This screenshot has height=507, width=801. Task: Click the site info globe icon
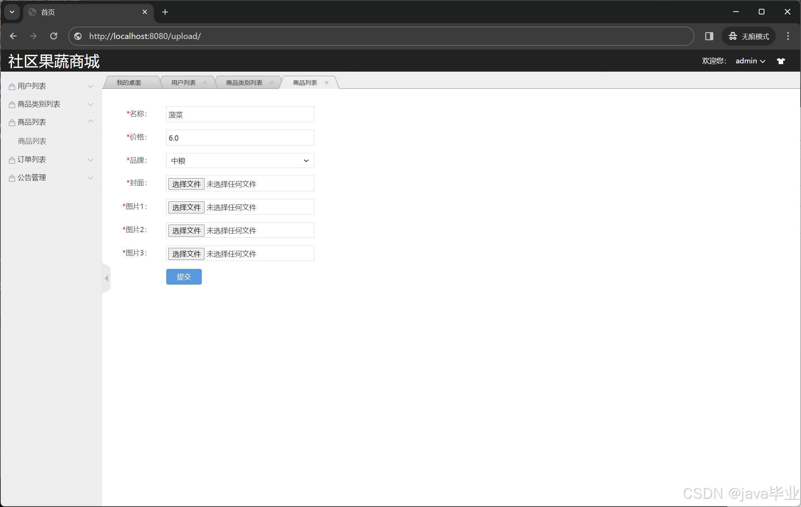tap(78, 36)
